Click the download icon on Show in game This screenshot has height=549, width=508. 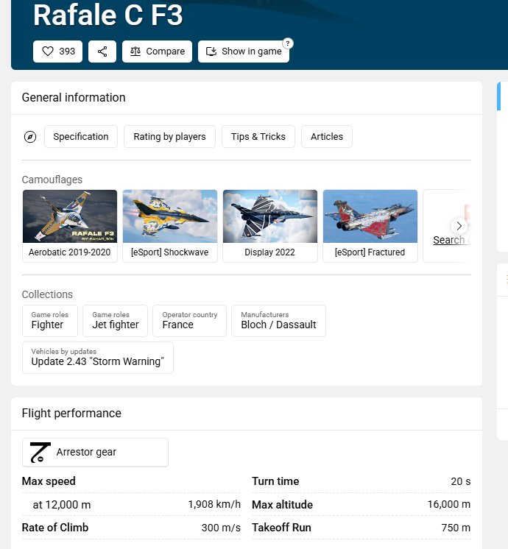(211, 52)
